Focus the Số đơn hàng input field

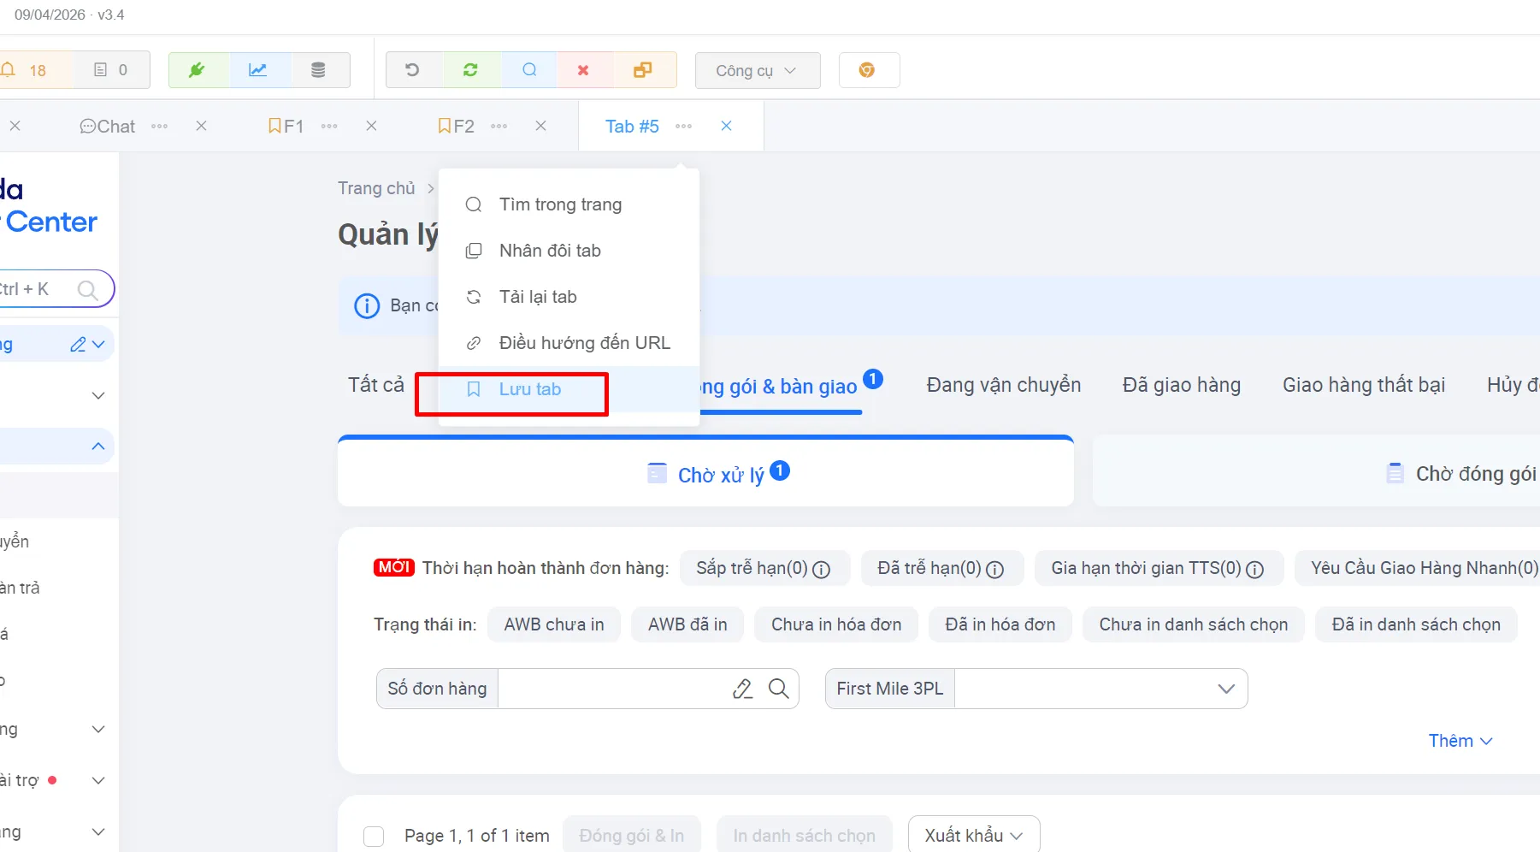click(x=611, y=689)
